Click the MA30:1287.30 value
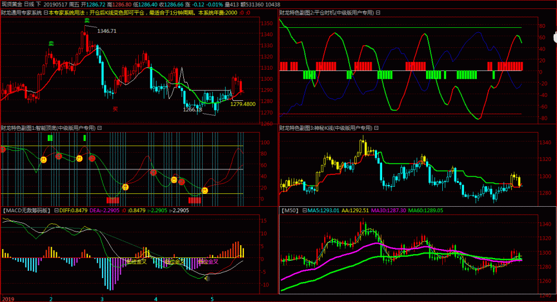The image size is (557, 302). pyautogui.click(x=389, y=210)
